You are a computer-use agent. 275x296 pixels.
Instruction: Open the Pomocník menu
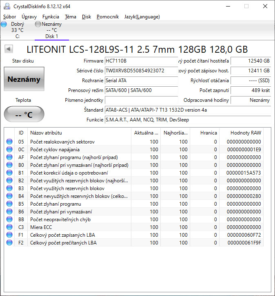[108, 17]
